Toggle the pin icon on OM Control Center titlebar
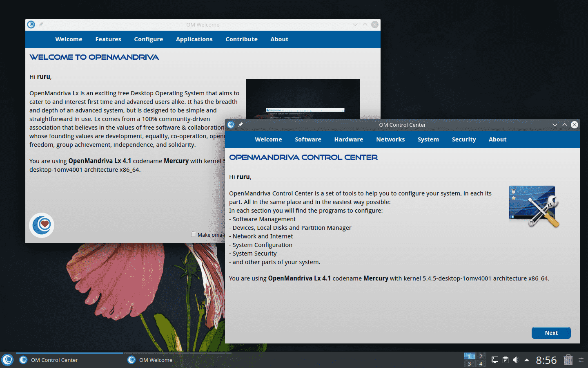 (241, 125)
